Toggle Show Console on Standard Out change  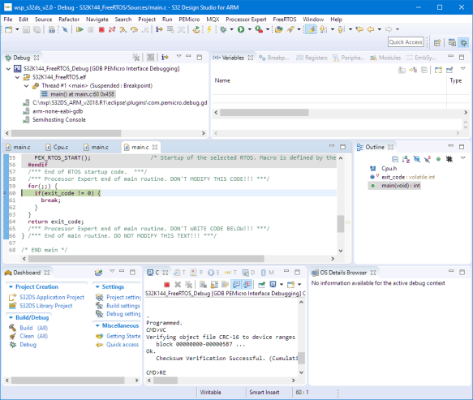tap(236, 285)
